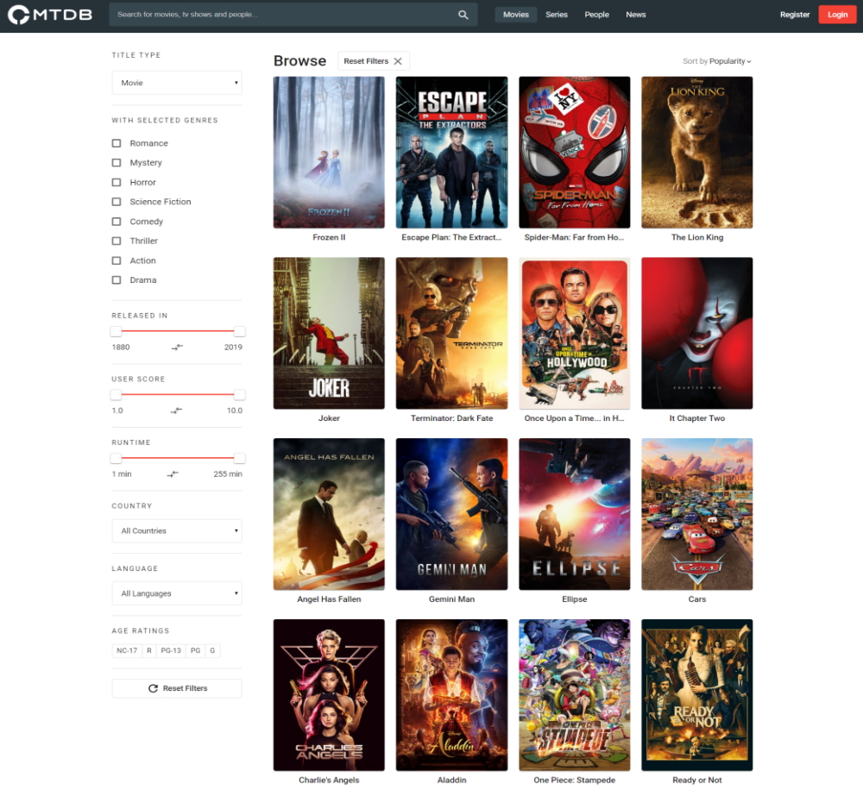Open the Terminator: Dark Fate poster
863x796 pixels.
click(x=452, y=334)
